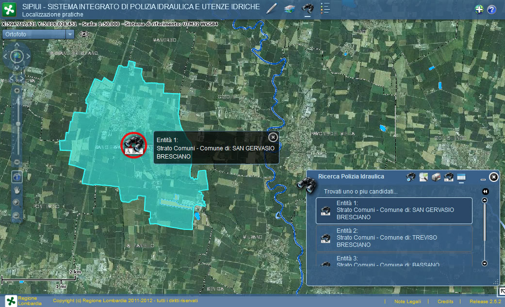Select Entità 1 San Gervasio Bresciano result
This screenshot has height=307, width=505.
(x=394, y=210)
